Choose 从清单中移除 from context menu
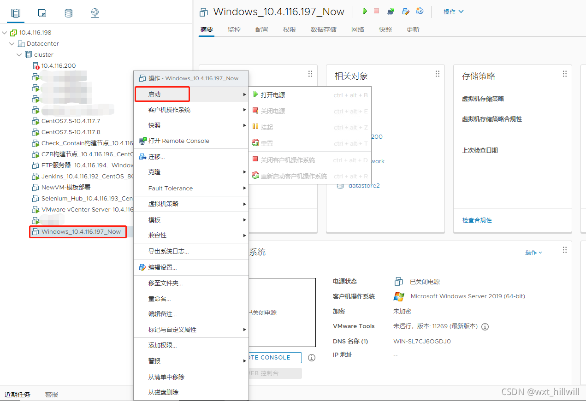The image size is (586, 401). [191, 377]
